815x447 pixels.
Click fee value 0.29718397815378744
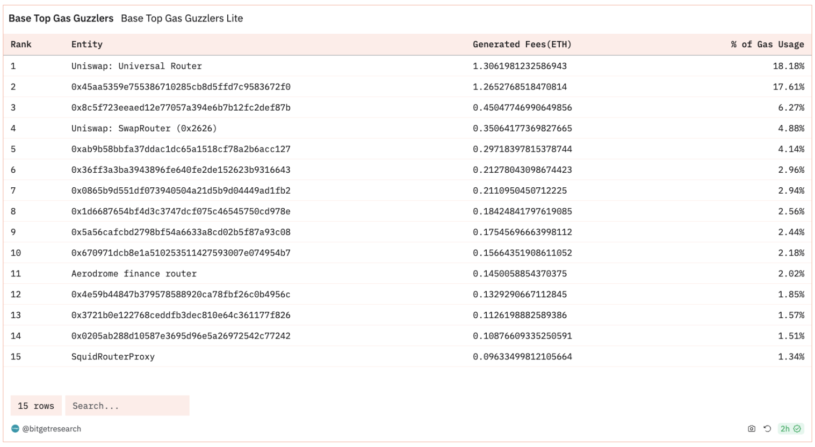click(522, 149)
